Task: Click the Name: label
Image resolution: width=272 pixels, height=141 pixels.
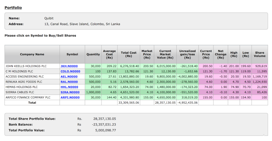Action: click(14, 18)
